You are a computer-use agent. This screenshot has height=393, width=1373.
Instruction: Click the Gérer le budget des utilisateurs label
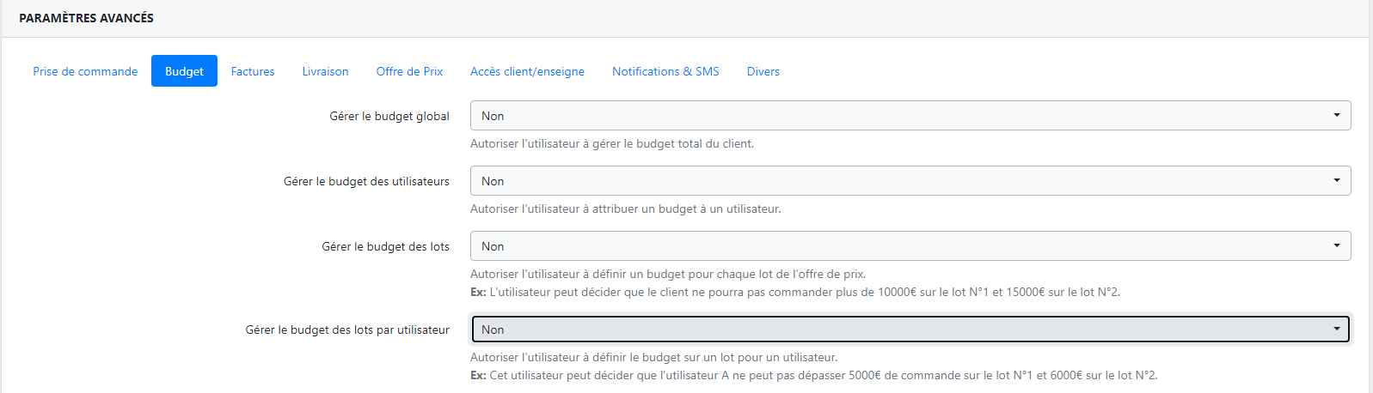[366, 181]
